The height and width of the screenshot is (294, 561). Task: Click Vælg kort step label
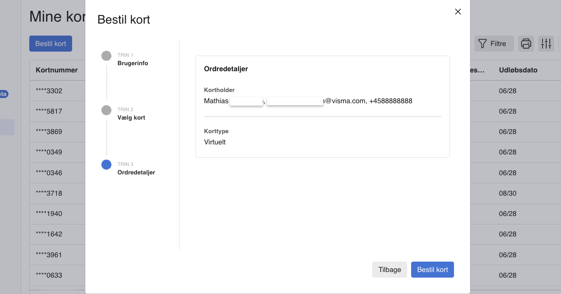(x=131, y=118)
